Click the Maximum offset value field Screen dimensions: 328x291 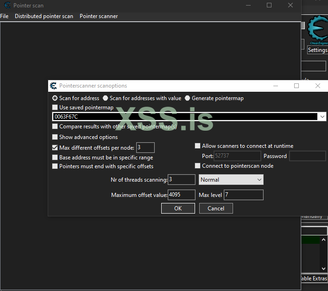click(x=181, y=195)
